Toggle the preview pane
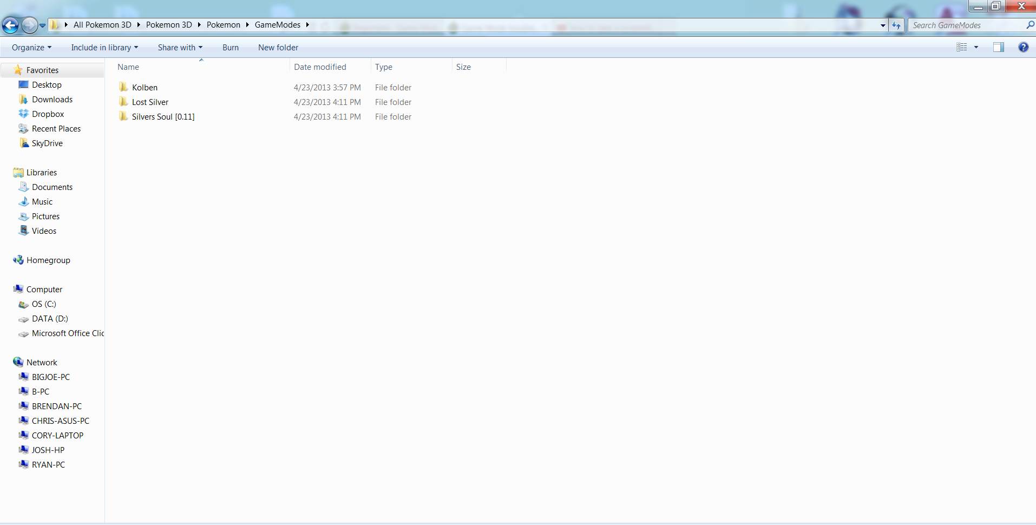 pyautogui.click(x=999, y=47)
